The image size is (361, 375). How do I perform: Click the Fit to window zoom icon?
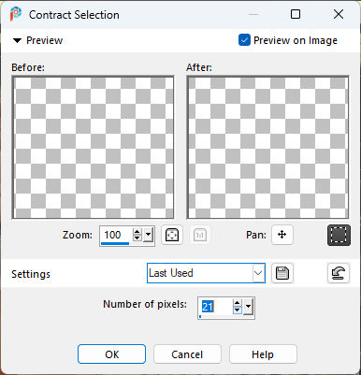(172, 235)
